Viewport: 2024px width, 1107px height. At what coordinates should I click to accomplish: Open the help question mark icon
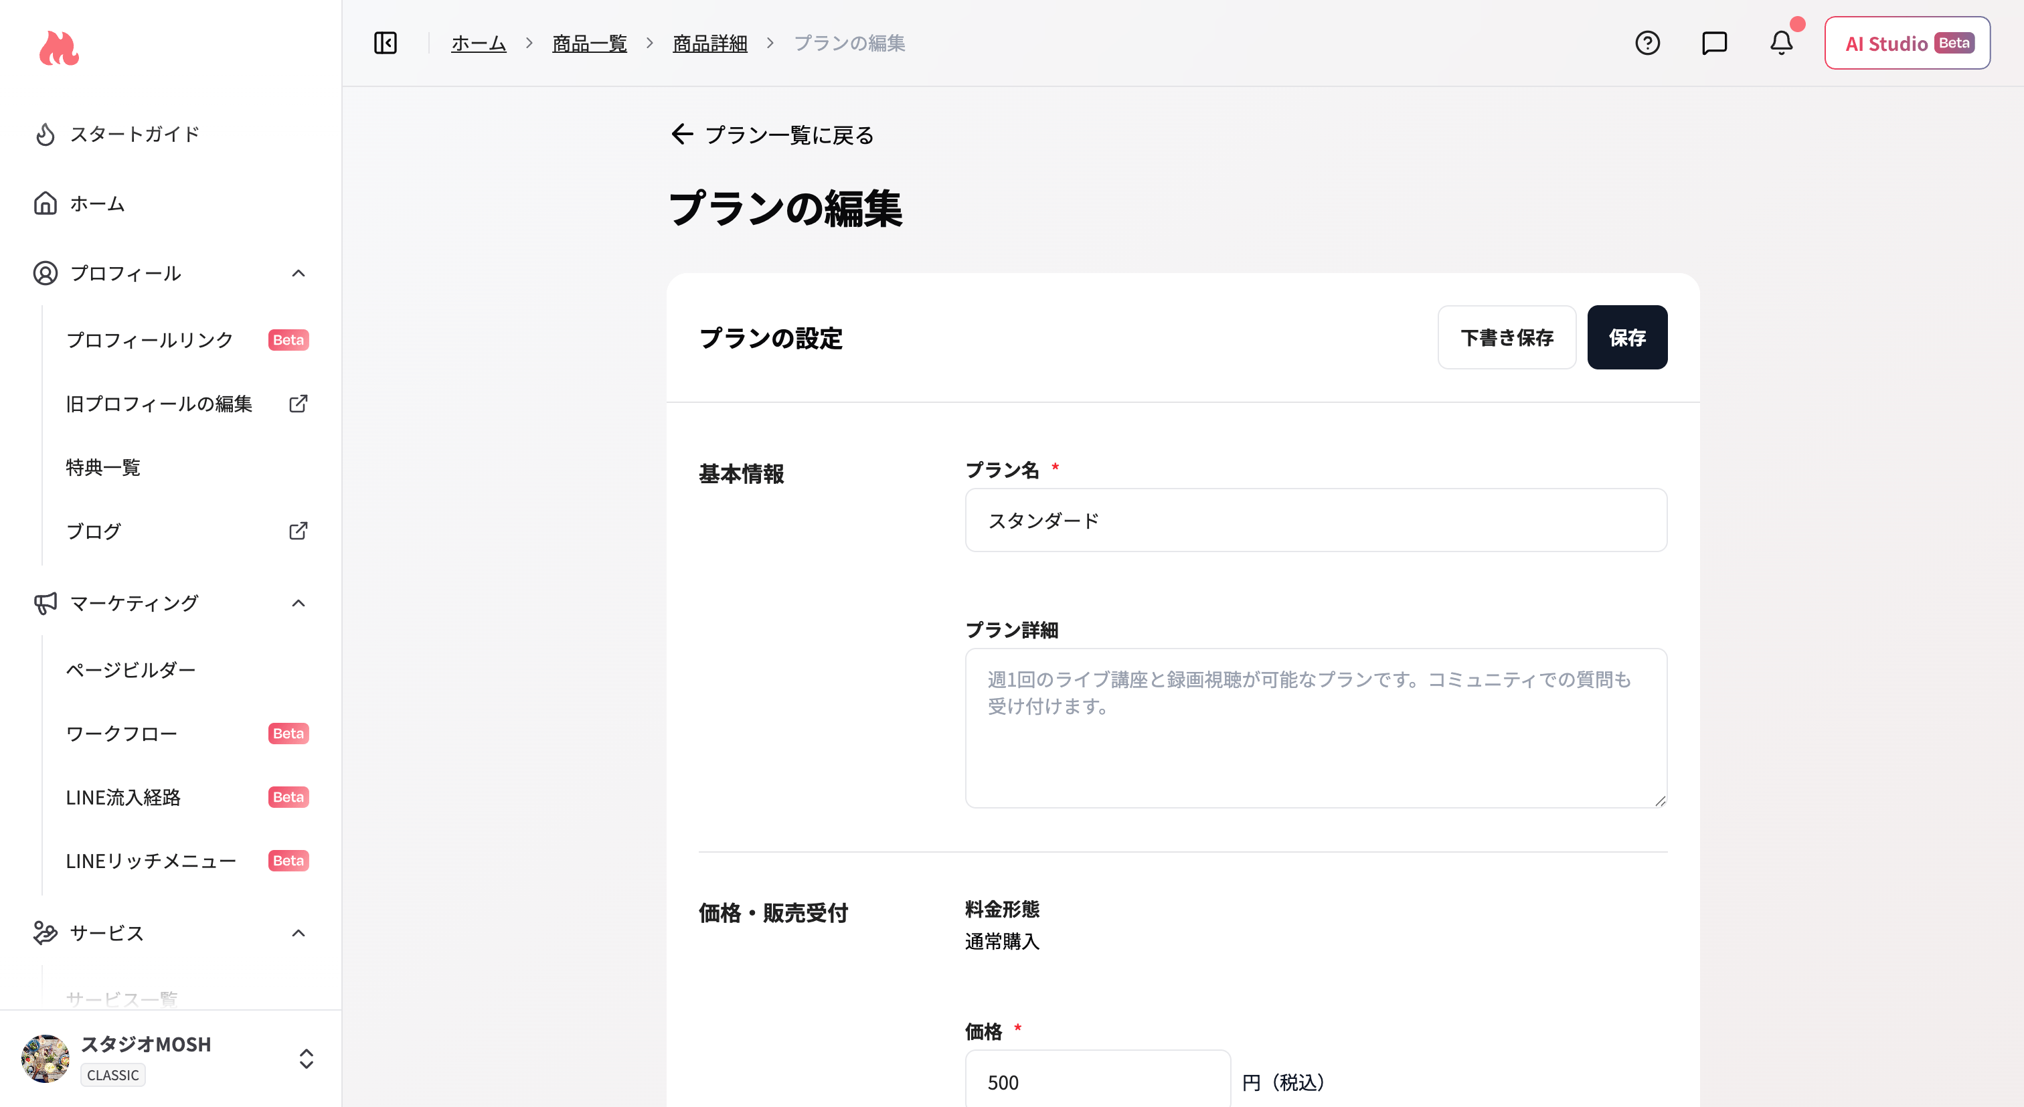pyautogui.click(x=1647, y=42)
